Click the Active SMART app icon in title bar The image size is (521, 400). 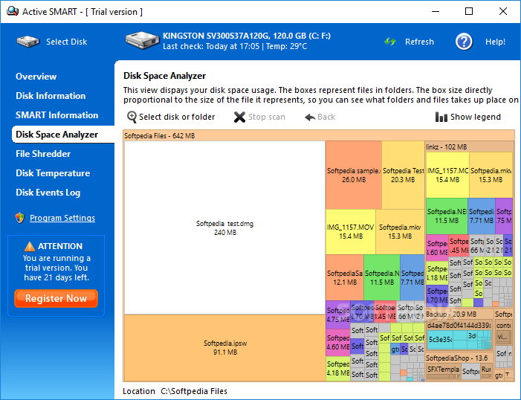coord(13,11)
